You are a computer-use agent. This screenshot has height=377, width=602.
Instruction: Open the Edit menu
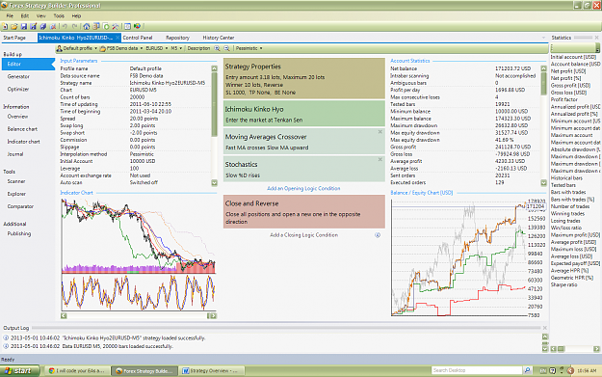[25, 15]
